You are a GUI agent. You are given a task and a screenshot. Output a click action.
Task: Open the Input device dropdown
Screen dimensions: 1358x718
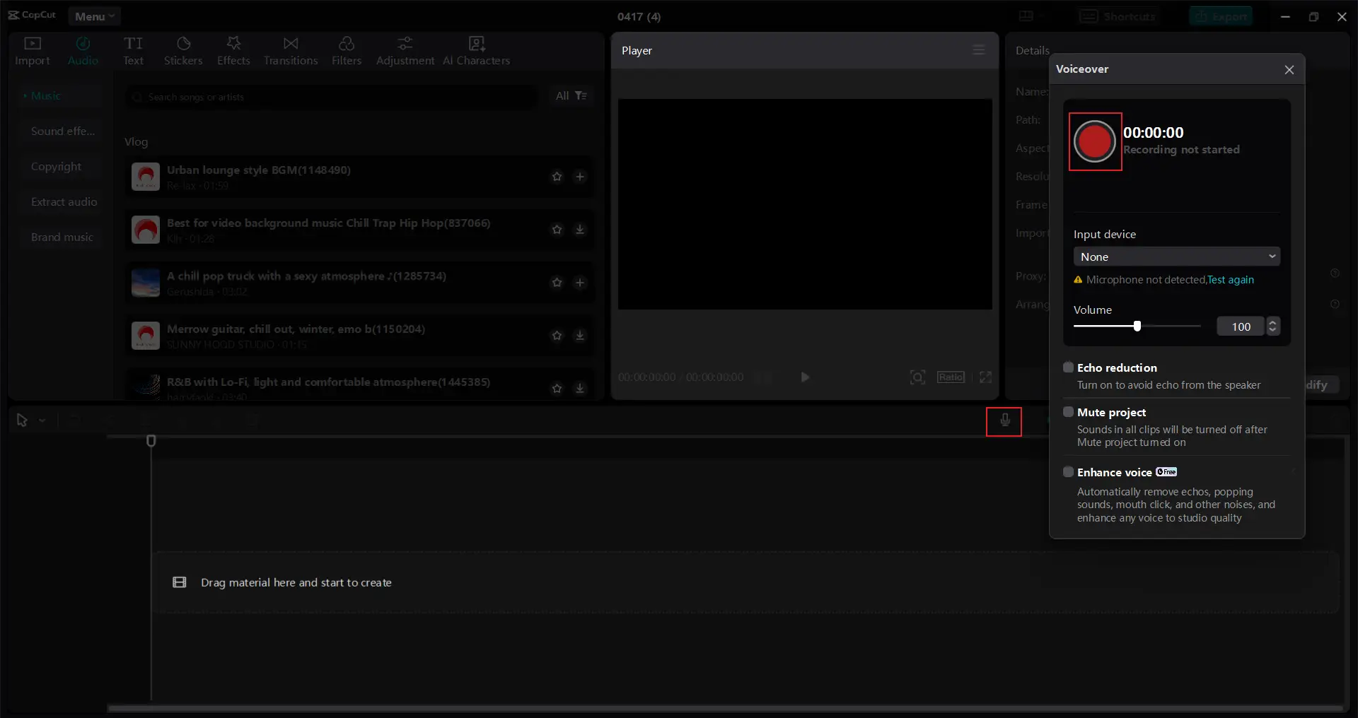pos(1177,257)
